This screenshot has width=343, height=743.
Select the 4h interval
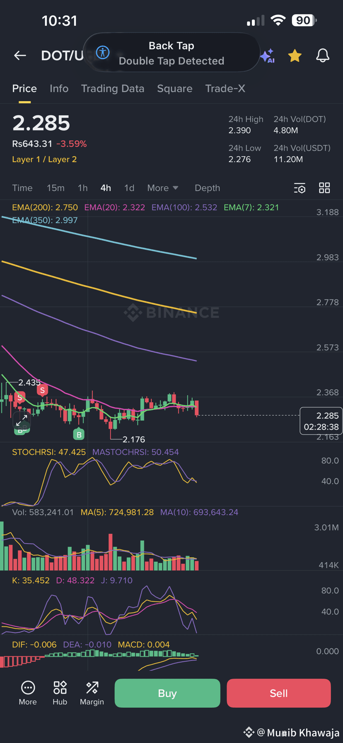point(106,188)
